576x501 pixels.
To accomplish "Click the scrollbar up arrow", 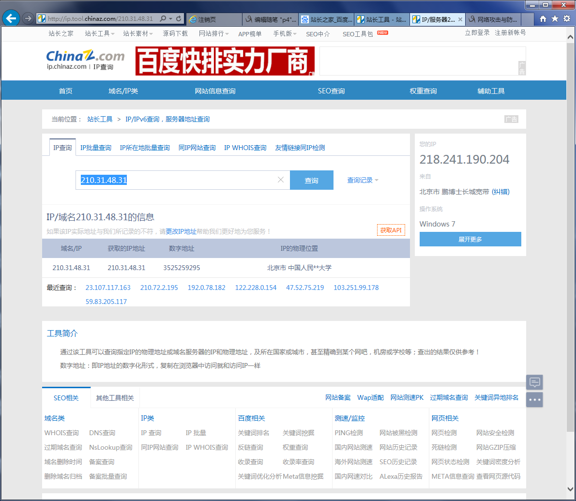I will (570, 37).
